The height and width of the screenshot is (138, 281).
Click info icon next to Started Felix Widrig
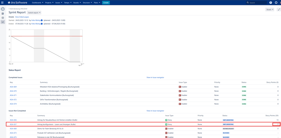click(42, 20)
